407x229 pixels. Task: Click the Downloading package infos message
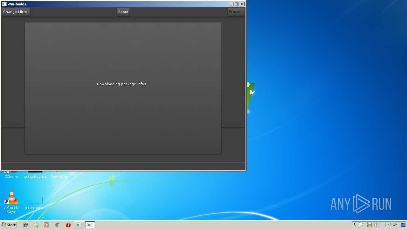(x=123, y=84)
